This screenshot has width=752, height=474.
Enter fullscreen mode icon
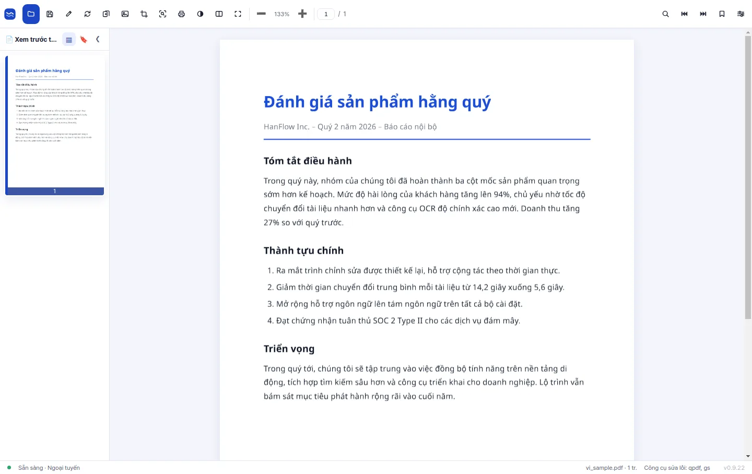pyautogui.click(x=238, y=14)
